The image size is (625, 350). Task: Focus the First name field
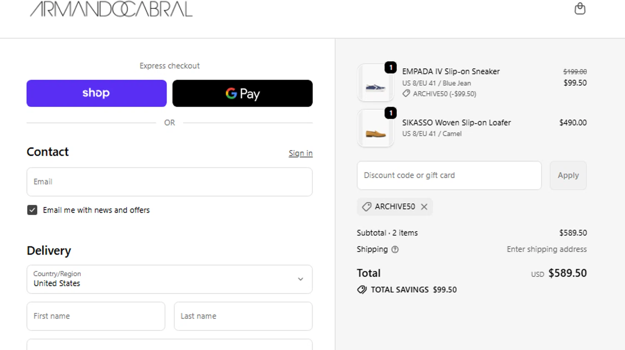[x=96, y=316]
